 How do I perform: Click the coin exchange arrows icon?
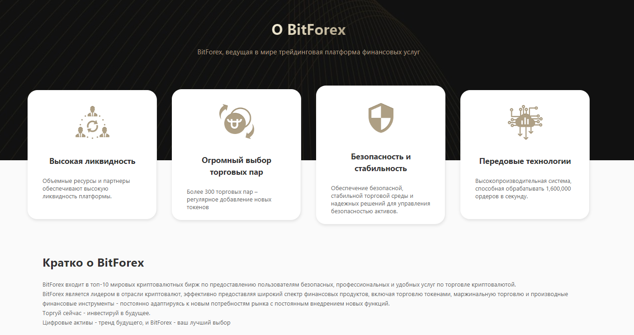[237, 121]
